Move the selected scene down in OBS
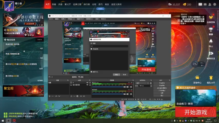This screenshot has height=123, width=219. [59, 96]
